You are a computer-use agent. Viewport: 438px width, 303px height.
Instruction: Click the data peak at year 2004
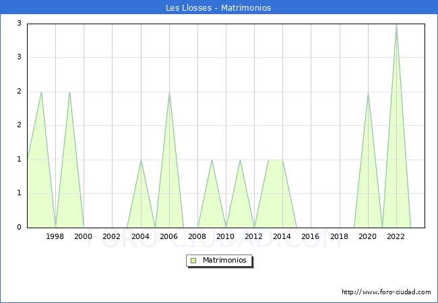(141, 160)
